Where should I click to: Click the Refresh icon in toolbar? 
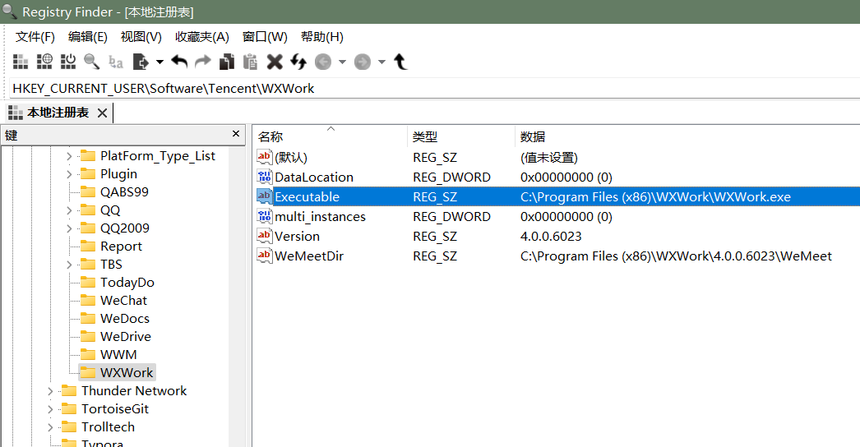click(x=298, y=62)
